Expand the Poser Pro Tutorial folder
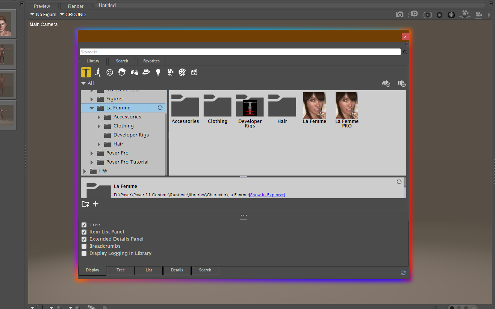Image resolution: width=495 pixels, height=309 pixels. click(x=92, y=162)
